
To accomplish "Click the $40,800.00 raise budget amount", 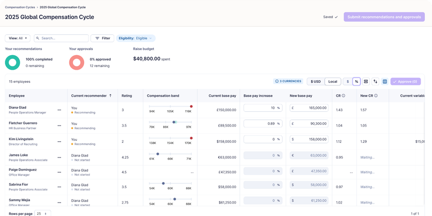I will click(x=147, y=59).
